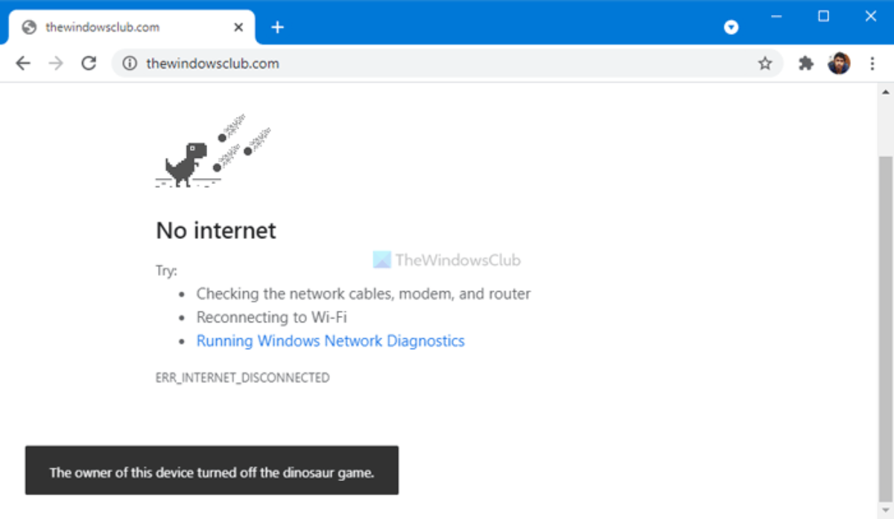Reload the page with the refresh icon
The width and height of the screenshot is (894, 519).
[x=89, y=63]
